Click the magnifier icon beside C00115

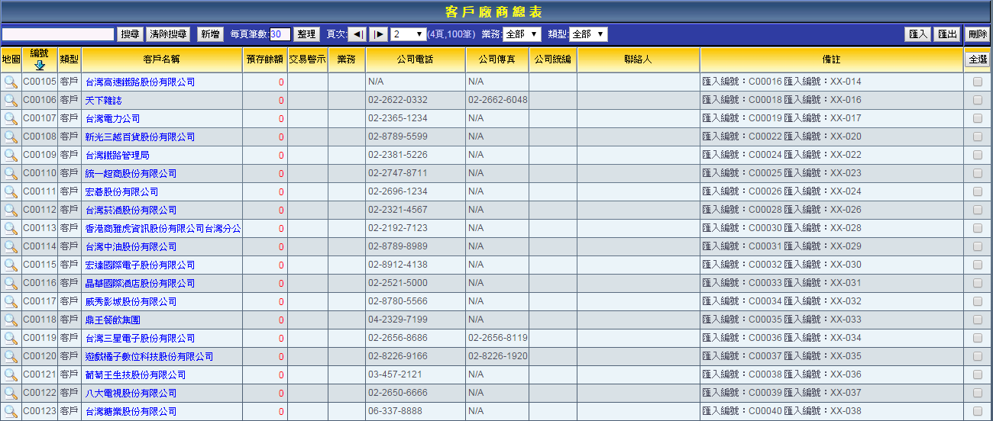pos(11,265)
